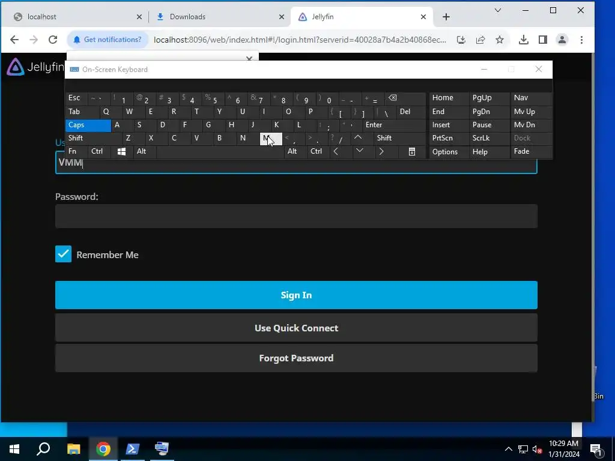Click the muted volume icon in the system tray

click(537, 449)
